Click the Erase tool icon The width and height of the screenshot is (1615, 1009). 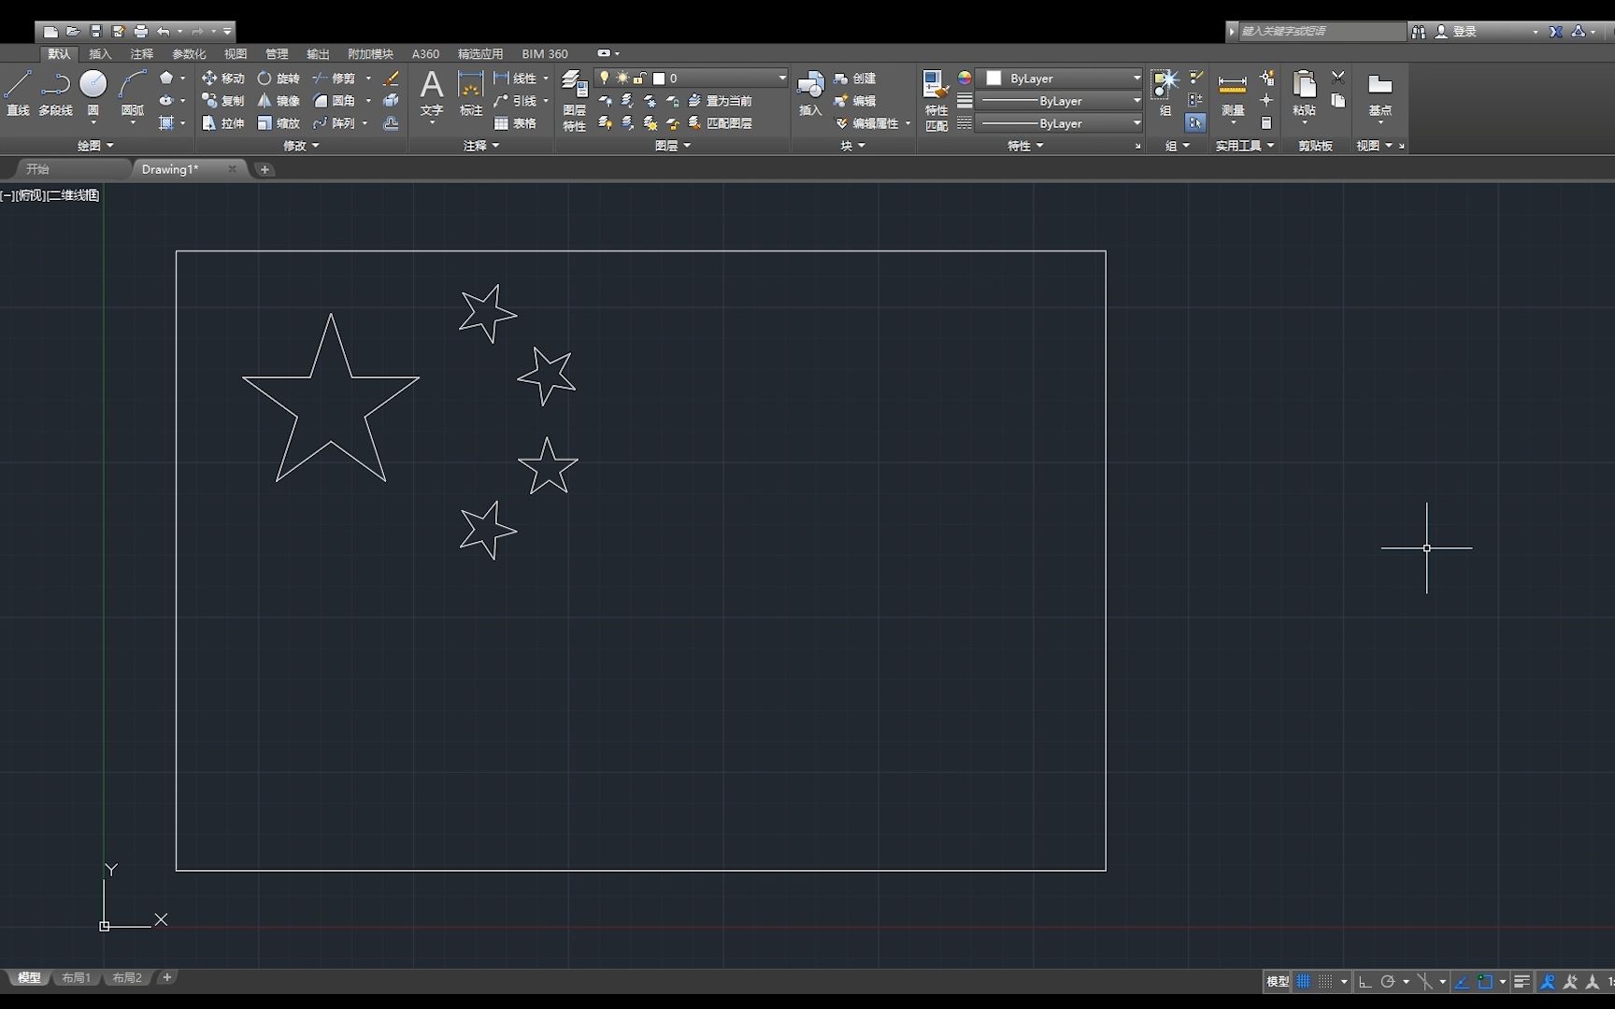tap(392, 78)
